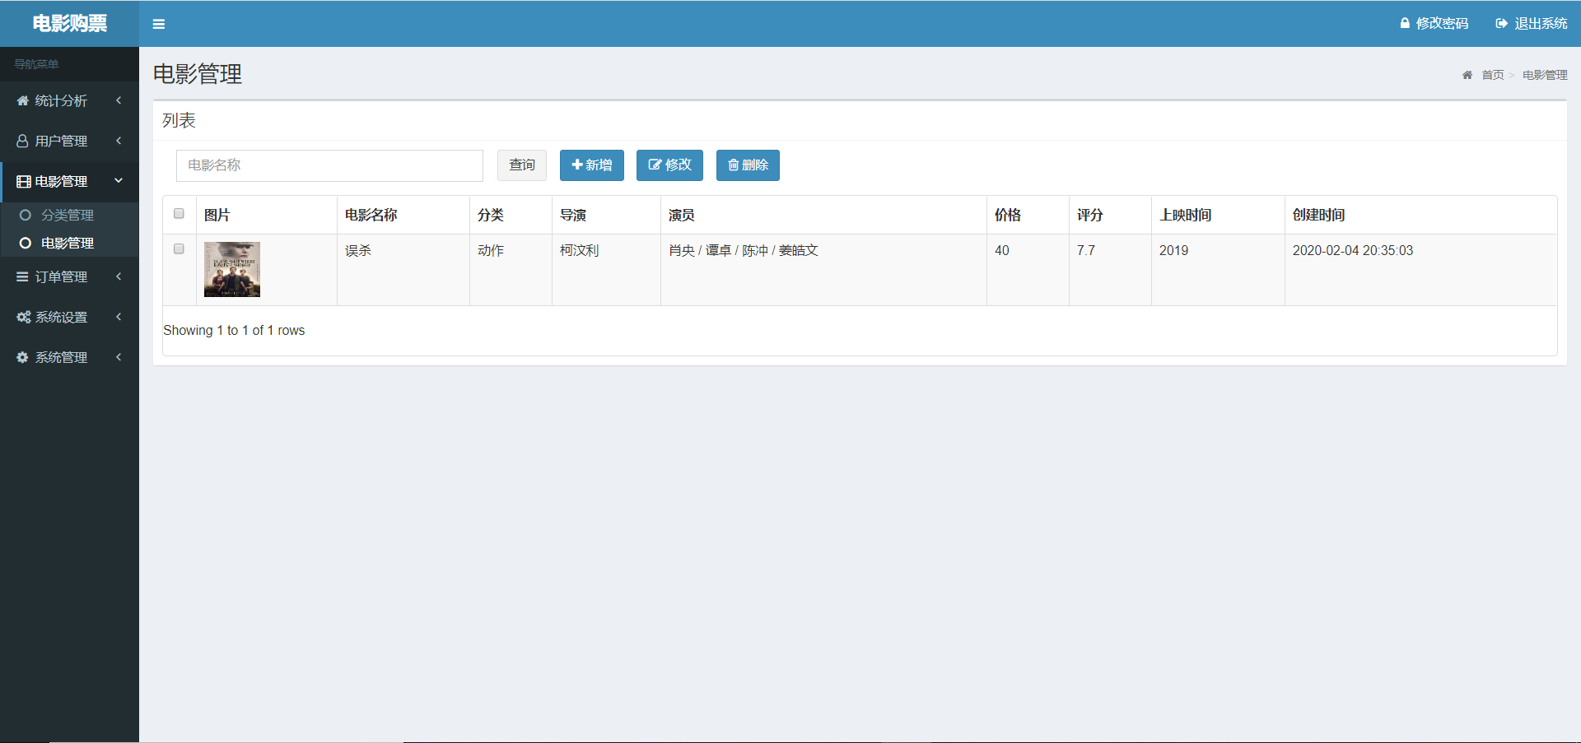Expand the 用户管理 menu chevron
Viewport: 1581px width, 743px height.
tap(119, 141)
